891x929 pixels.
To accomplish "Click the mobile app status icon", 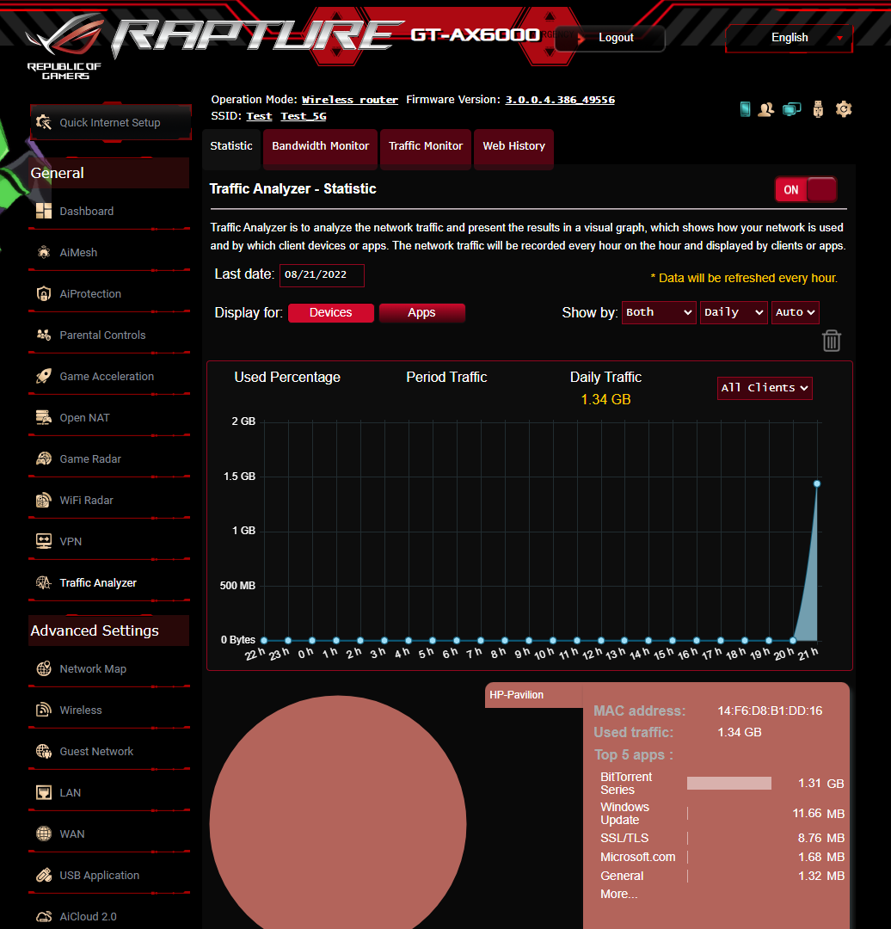I will (746, 109).
